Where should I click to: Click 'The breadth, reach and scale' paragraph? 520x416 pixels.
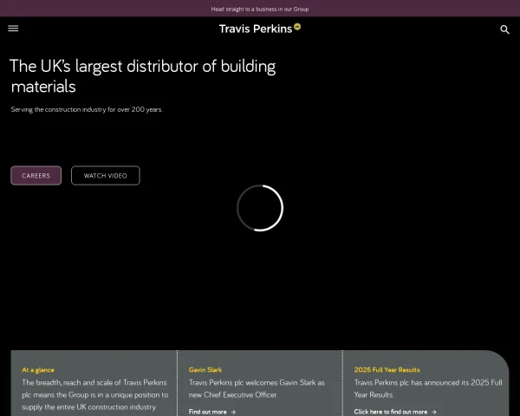pyautogui.click(x=95, y=395)
